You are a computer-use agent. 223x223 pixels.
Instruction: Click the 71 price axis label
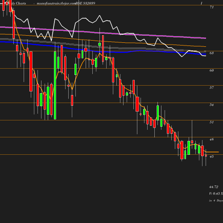coord(212,7)
